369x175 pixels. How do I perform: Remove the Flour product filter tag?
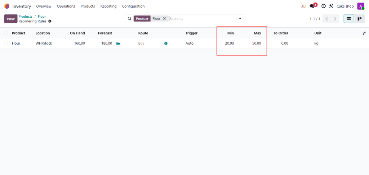164,19
